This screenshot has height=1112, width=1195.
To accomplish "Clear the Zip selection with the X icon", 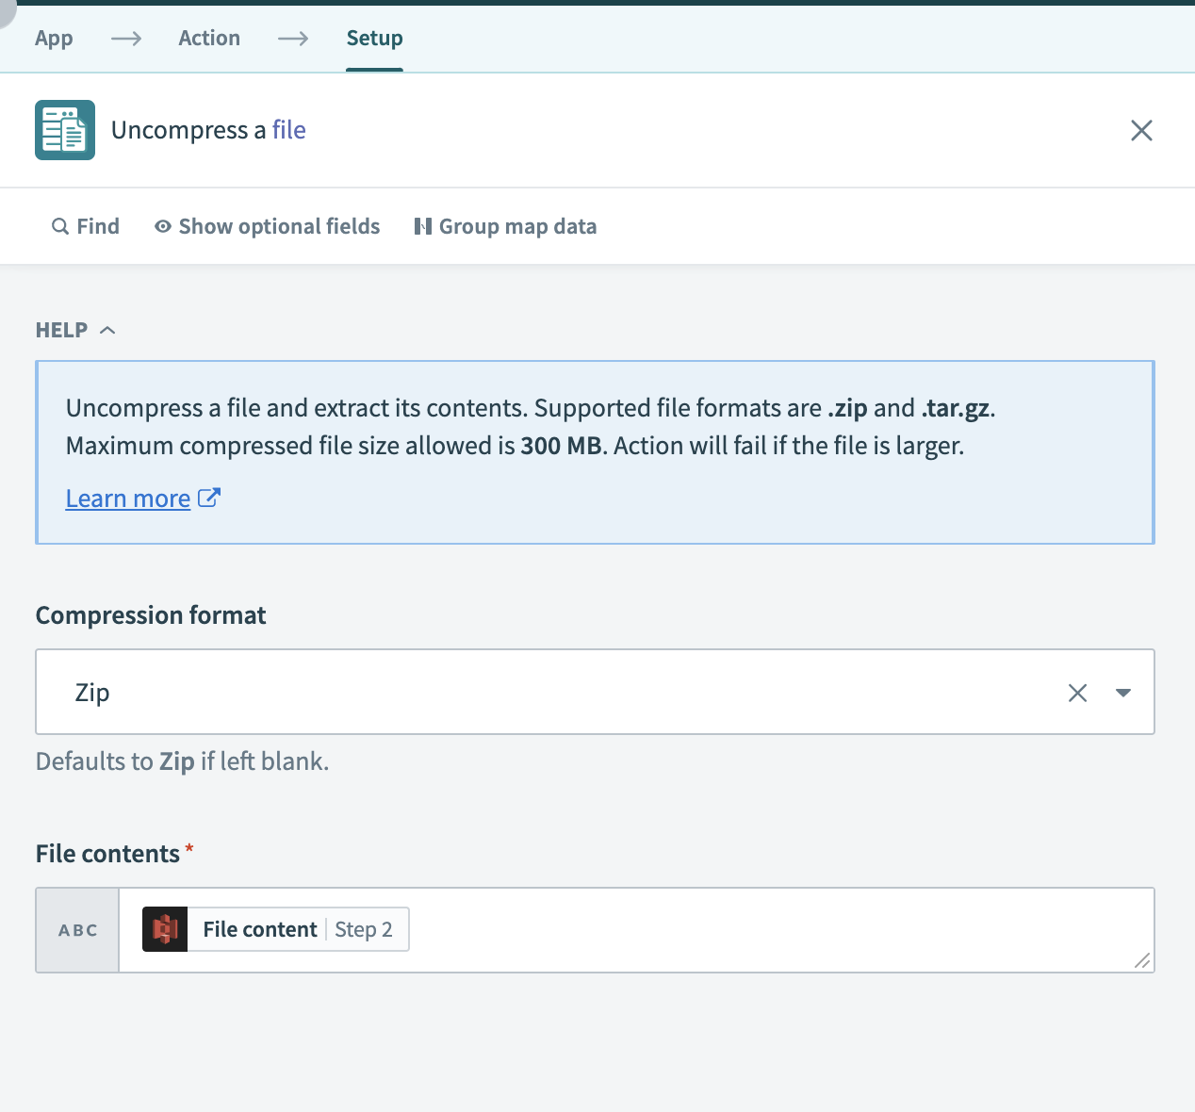I will click(1077, 692).
